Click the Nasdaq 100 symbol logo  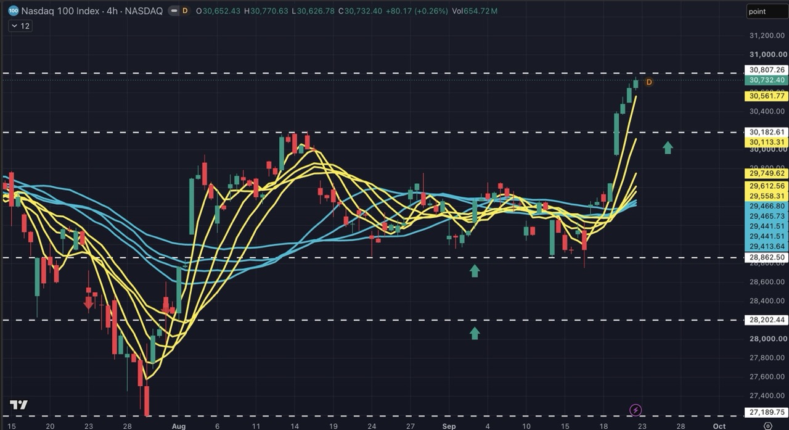14,10
